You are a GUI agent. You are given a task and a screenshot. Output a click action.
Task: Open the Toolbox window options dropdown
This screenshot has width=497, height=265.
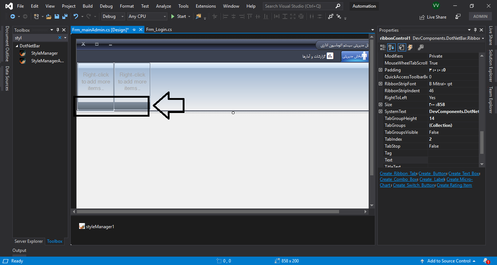51,30
